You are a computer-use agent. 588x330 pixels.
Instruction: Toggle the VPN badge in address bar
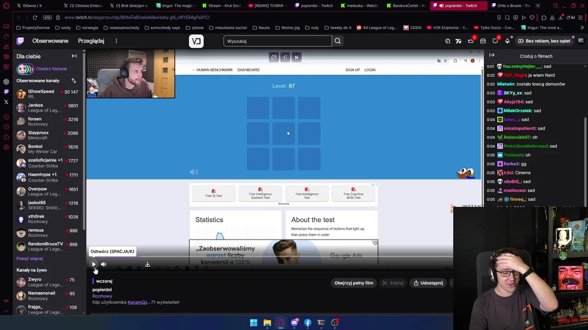point(47,17)
